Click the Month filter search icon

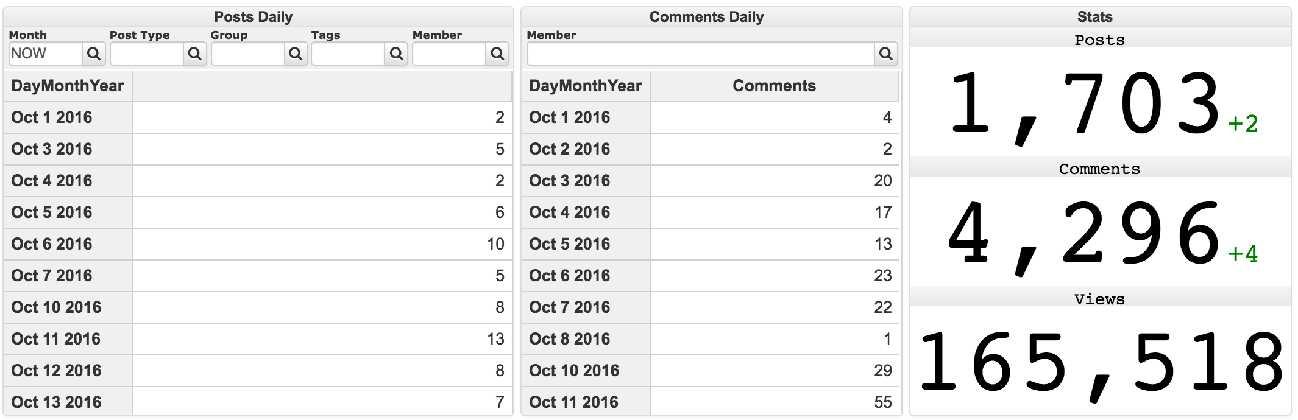click(x=94, y=54)
